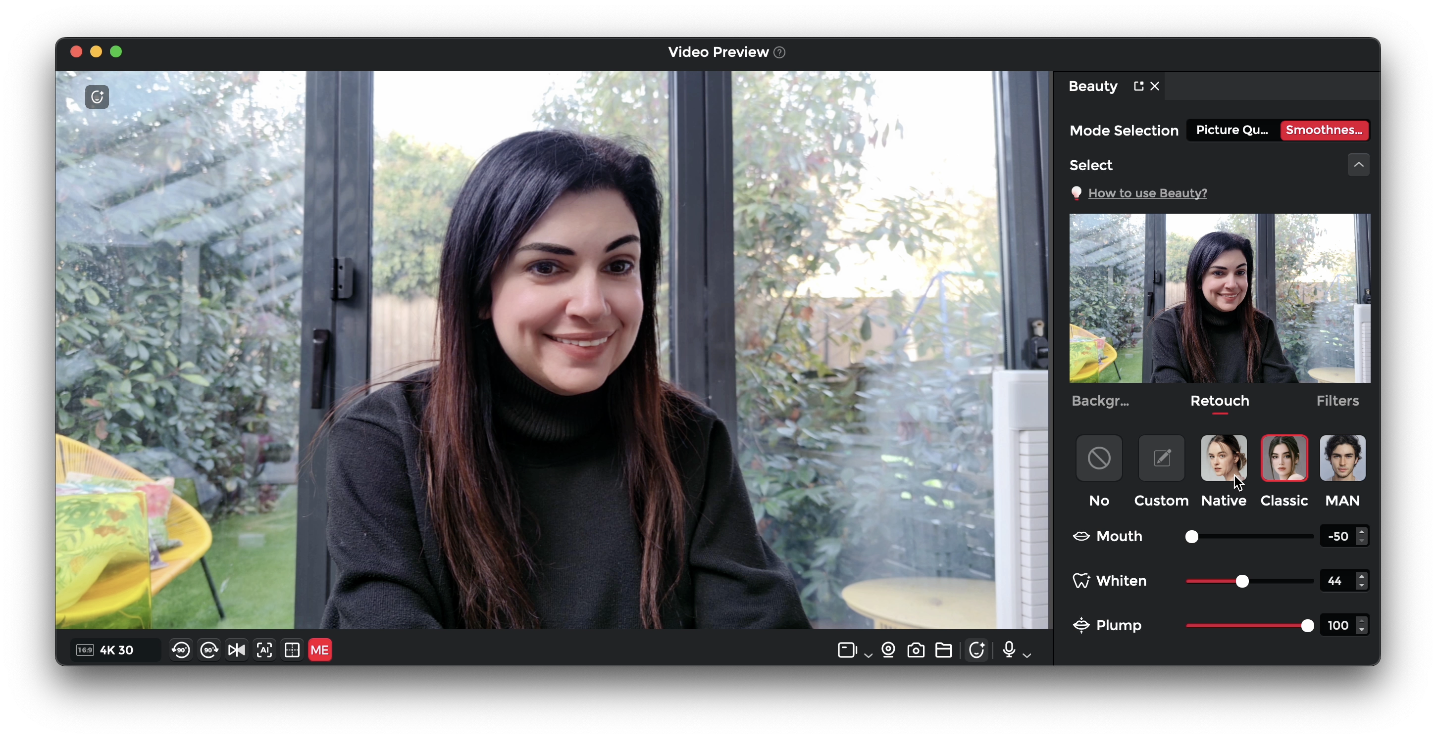Click the Whiten slider handle

[1242, 581]
